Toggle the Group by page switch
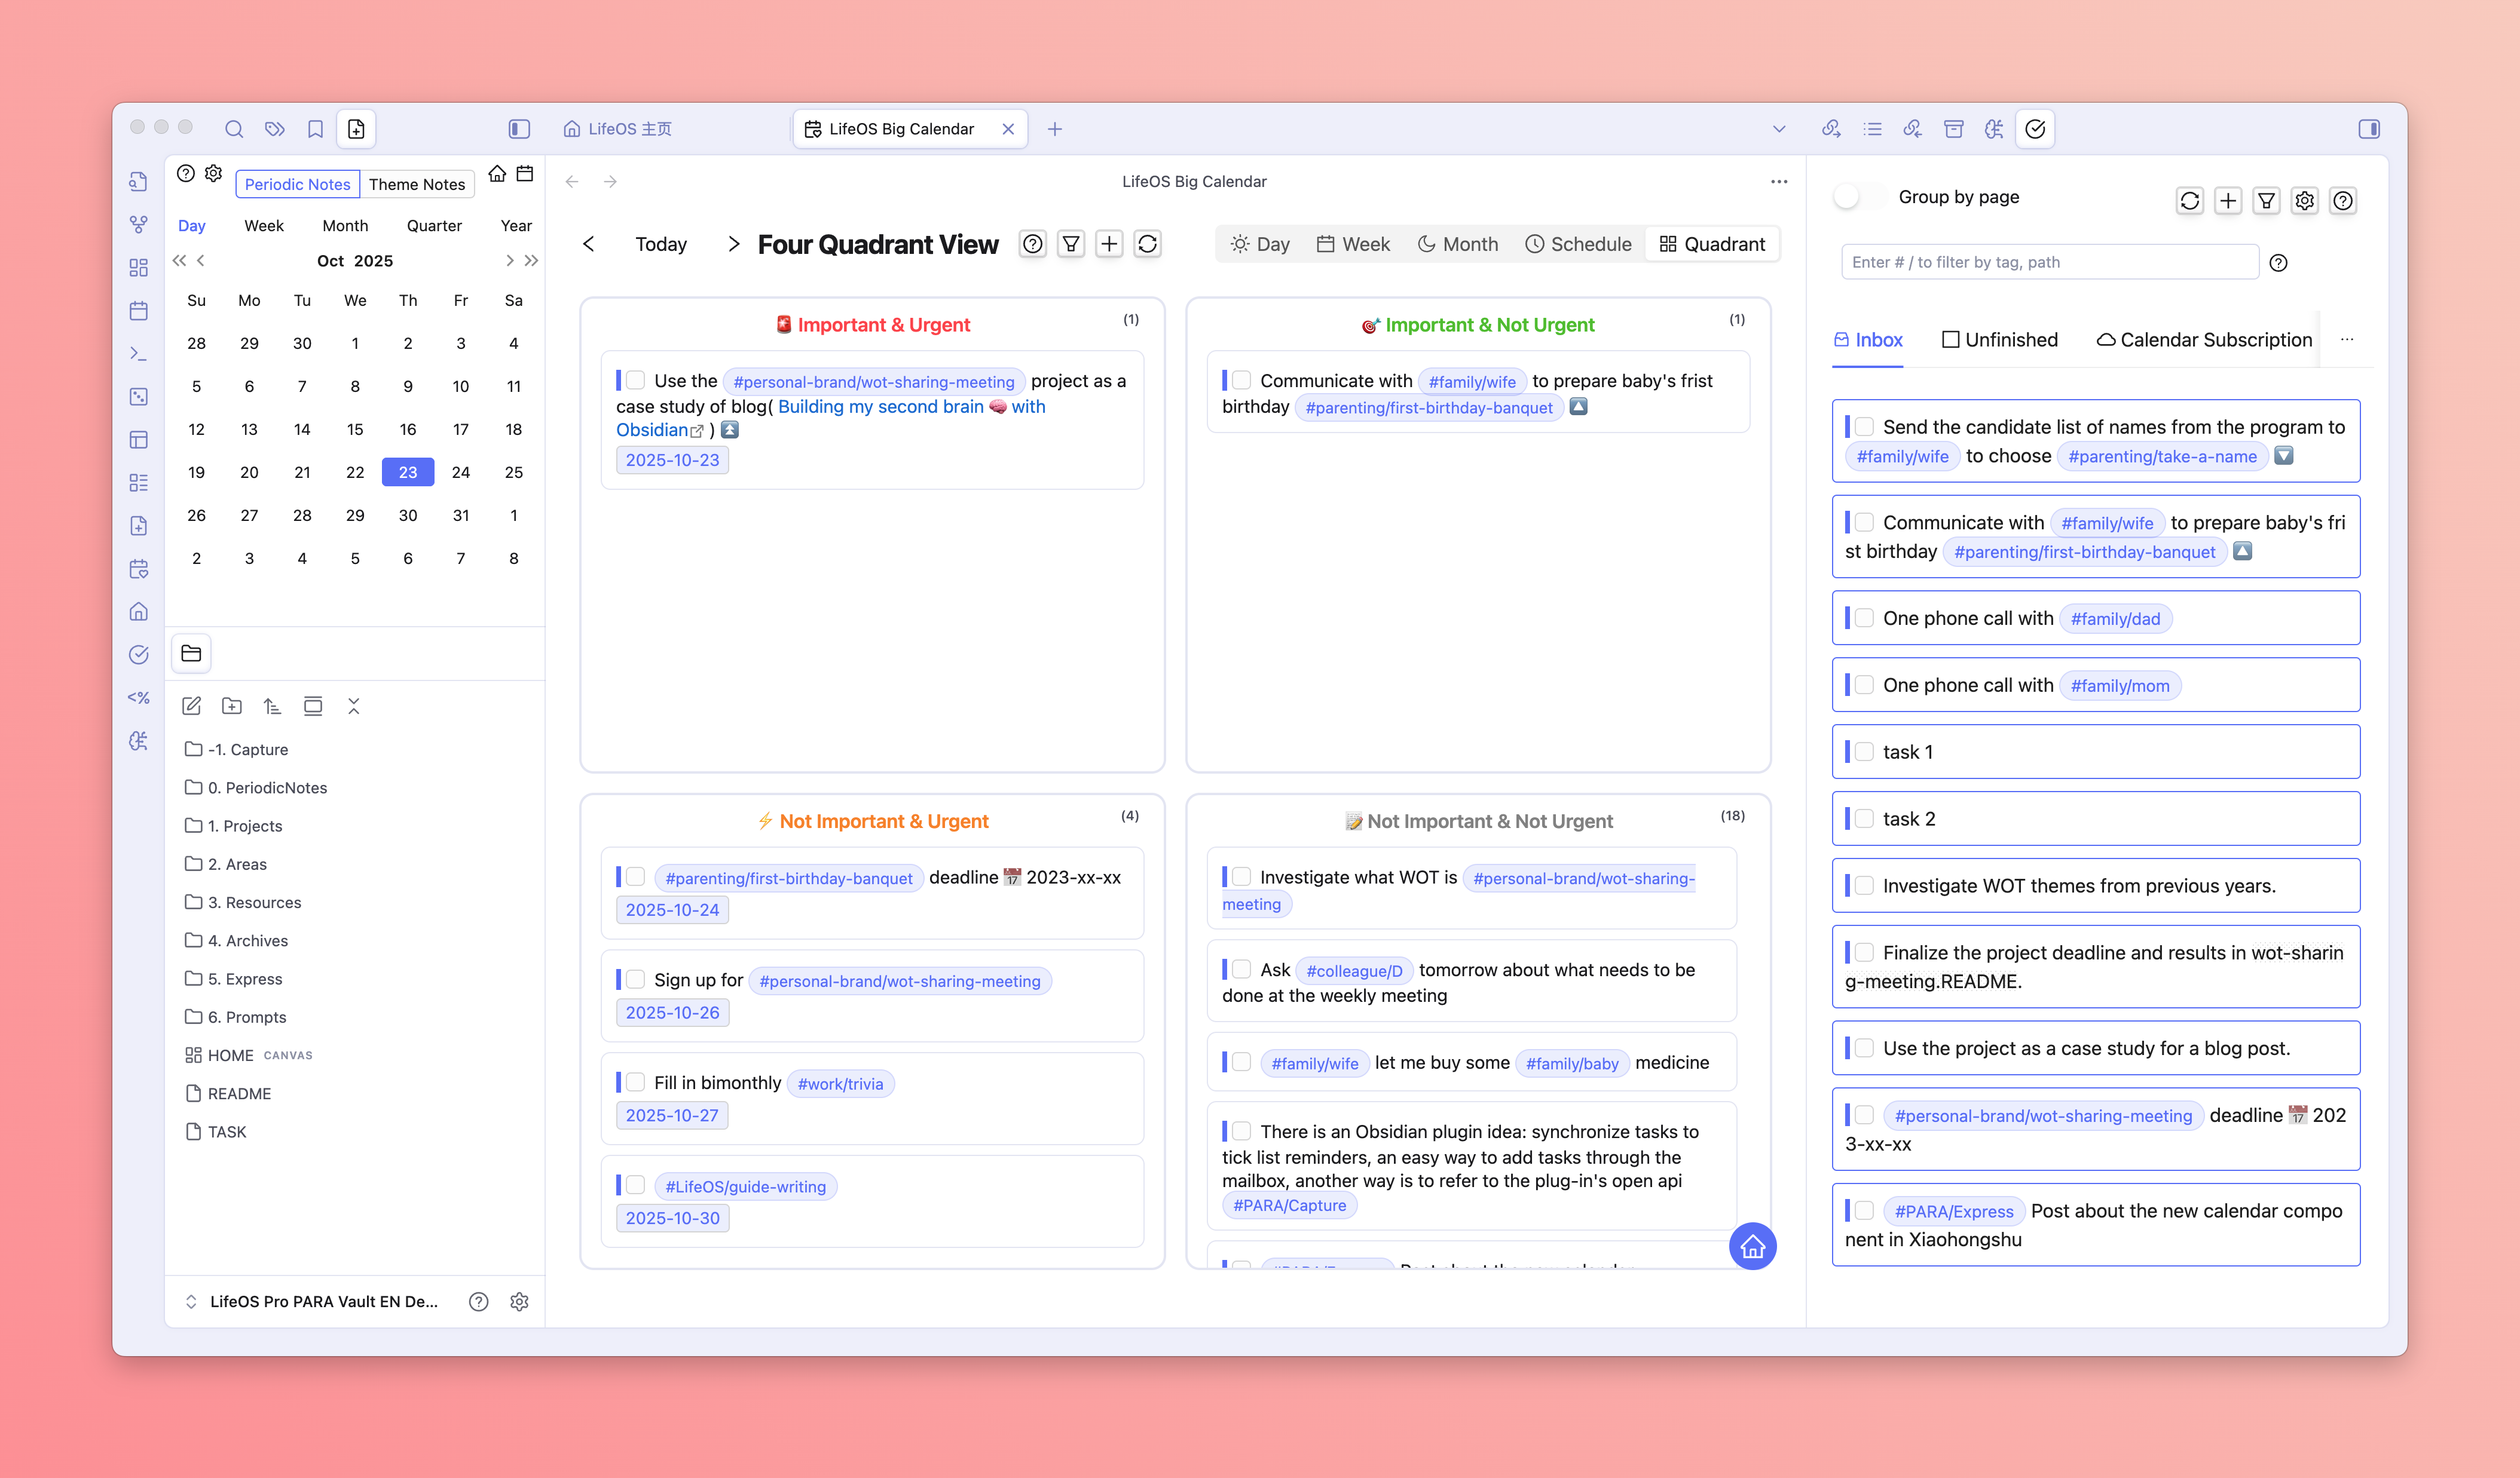The image size is (2520, 1478). click(x=1859, y=197)
